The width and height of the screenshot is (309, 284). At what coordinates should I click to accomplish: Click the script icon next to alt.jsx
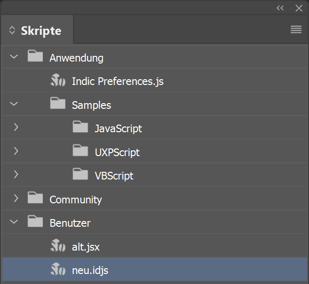(58, 245)
